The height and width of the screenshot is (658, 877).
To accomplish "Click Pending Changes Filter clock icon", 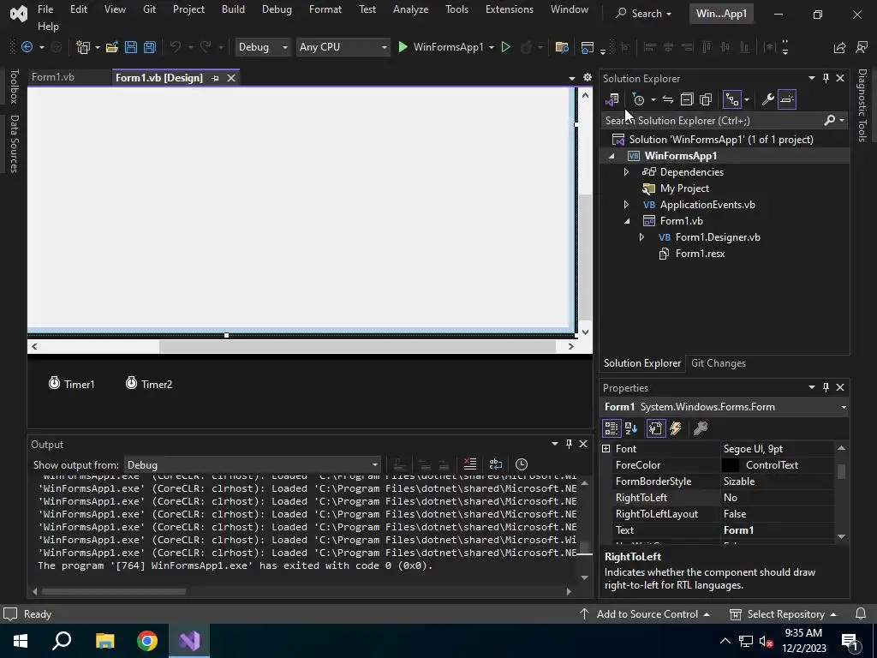I will coord(638,99).
